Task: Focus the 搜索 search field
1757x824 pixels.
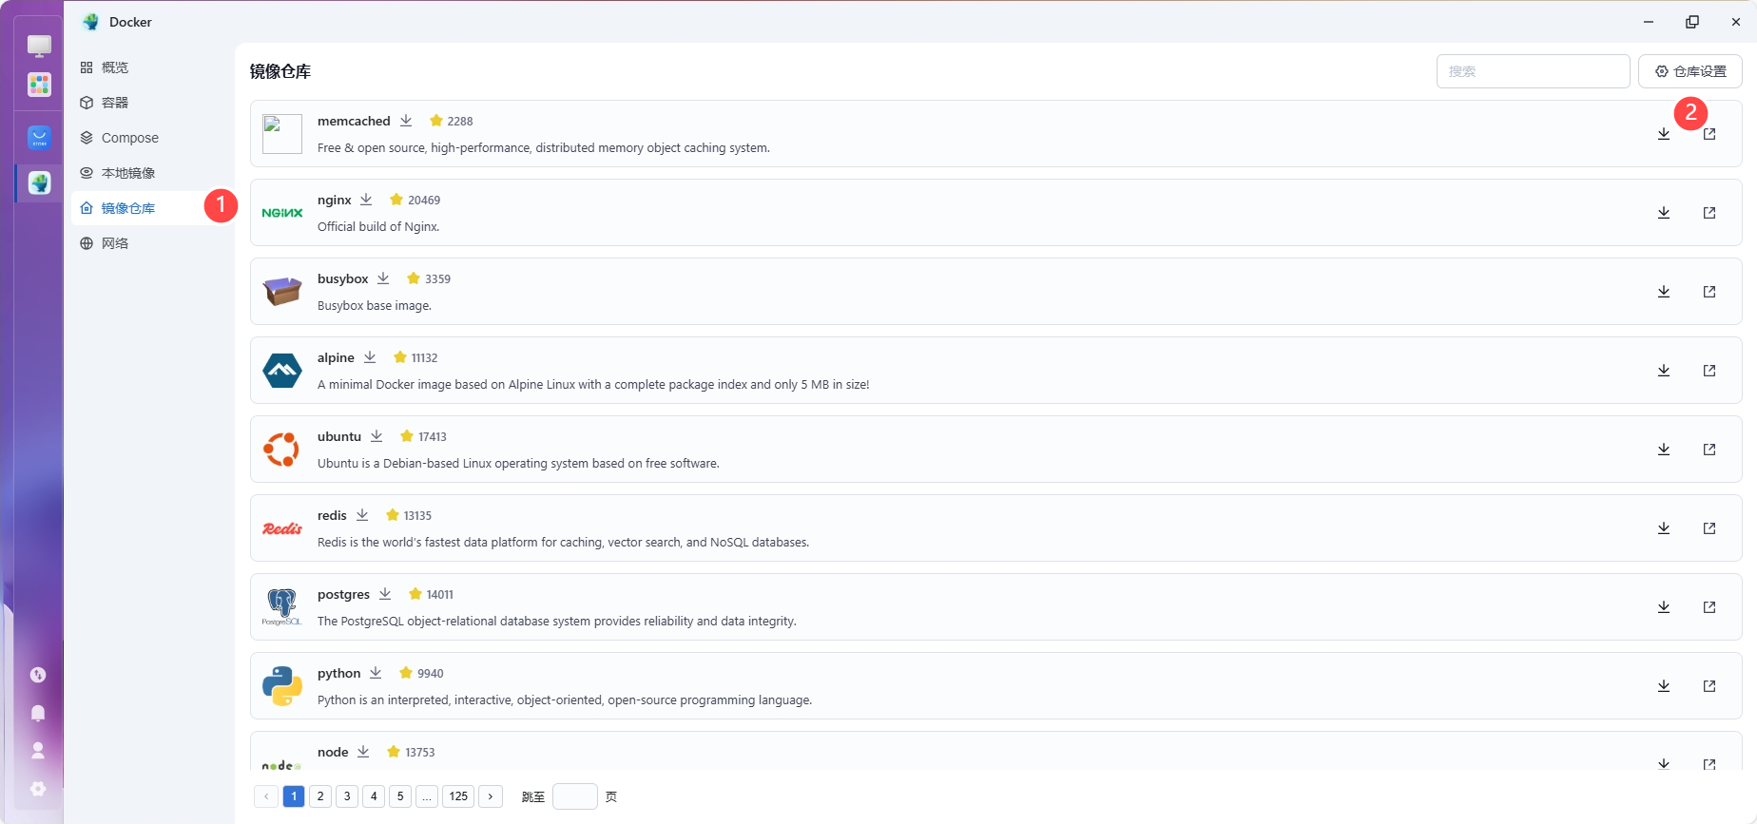Action: (x=1533, y=71)
